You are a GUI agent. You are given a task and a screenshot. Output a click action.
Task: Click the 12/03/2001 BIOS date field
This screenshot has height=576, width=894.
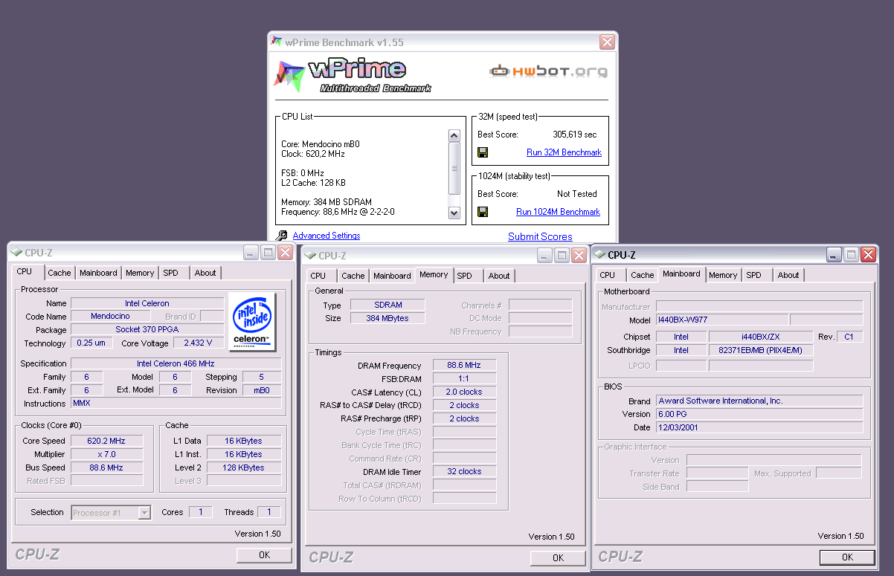pyautogui.click(x=759, y=427)
